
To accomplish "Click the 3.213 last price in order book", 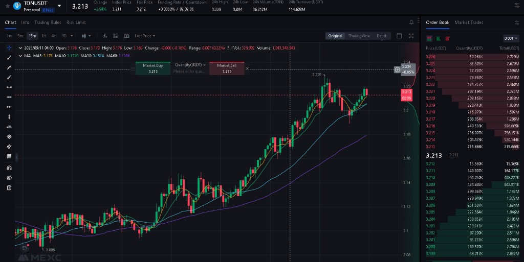I will [434, 156].
